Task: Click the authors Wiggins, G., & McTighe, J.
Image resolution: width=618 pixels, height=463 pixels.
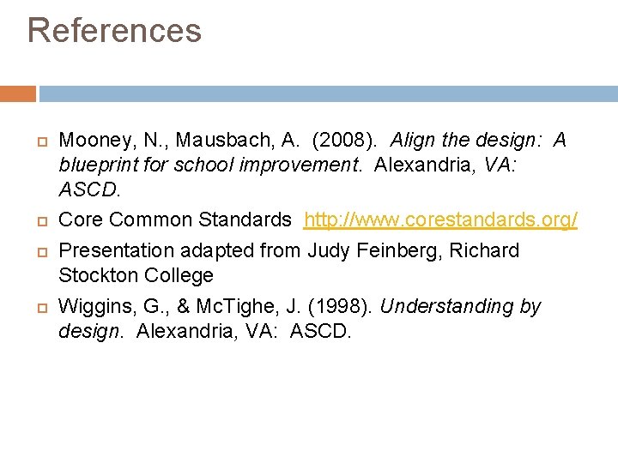Action: point(179,307)
